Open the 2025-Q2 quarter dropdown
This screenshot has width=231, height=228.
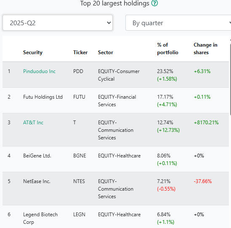[58, 23]
